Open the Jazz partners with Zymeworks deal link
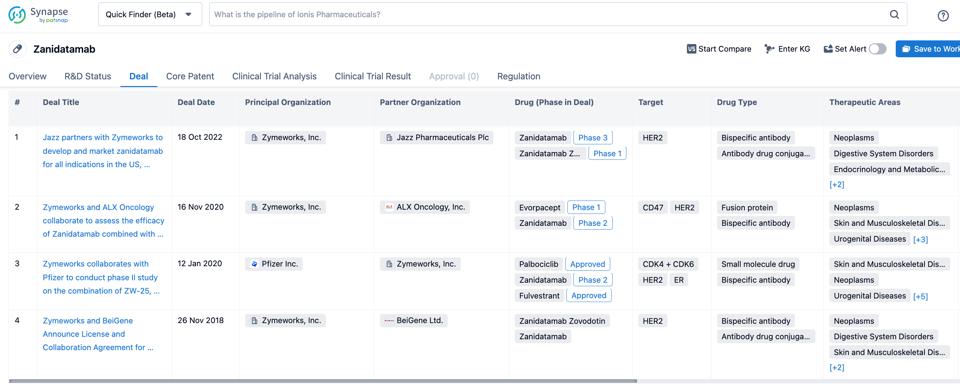This screenshot has height=387, width=960. pos(103,151)
